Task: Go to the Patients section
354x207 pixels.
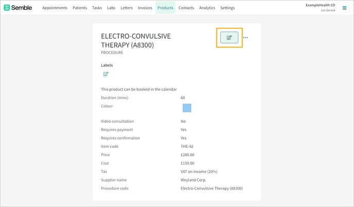Action: pos(80,8)
